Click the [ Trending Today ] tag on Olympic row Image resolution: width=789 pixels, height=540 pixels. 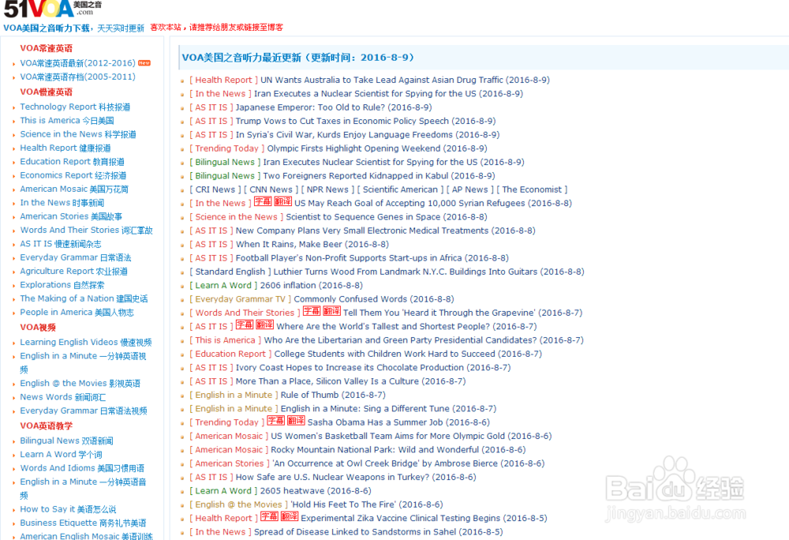coord(226,148)
